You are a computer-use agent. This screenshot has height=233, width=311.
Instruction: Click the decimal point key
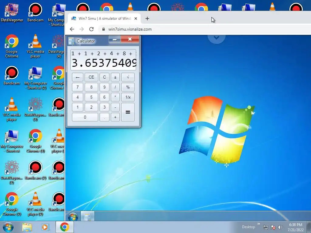tap(104, 117)
